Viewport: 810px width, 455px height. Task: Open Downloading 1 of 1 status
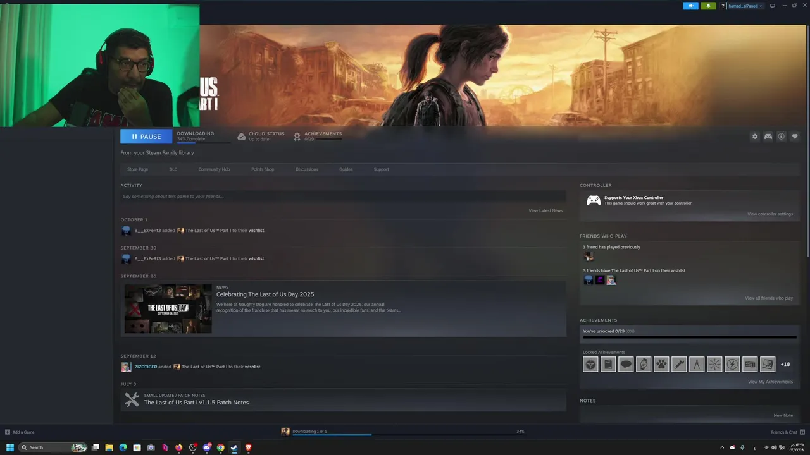click(309, 431)
